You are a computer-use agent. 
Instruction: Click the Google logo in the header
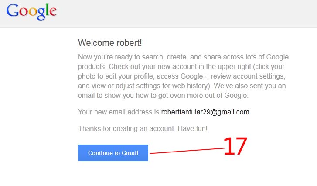tap(31, 12)
